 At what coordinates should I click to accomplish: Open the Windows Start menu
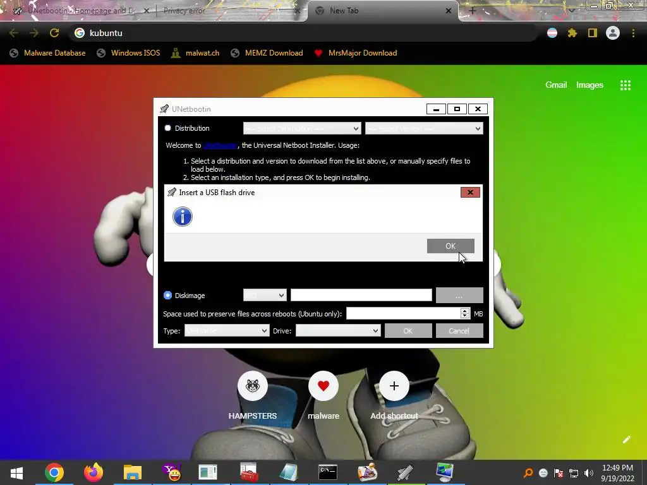pyautogui.click(x=16, y=472)
